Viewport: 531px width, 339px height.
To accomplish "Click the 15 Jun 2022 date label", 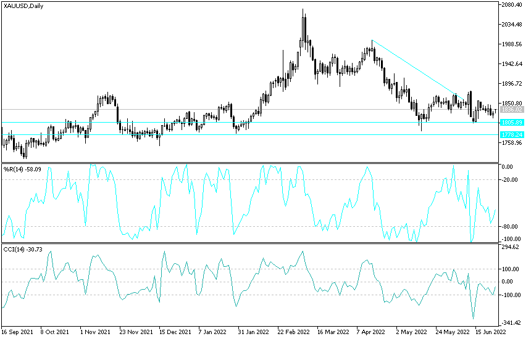I will [490, 332].
